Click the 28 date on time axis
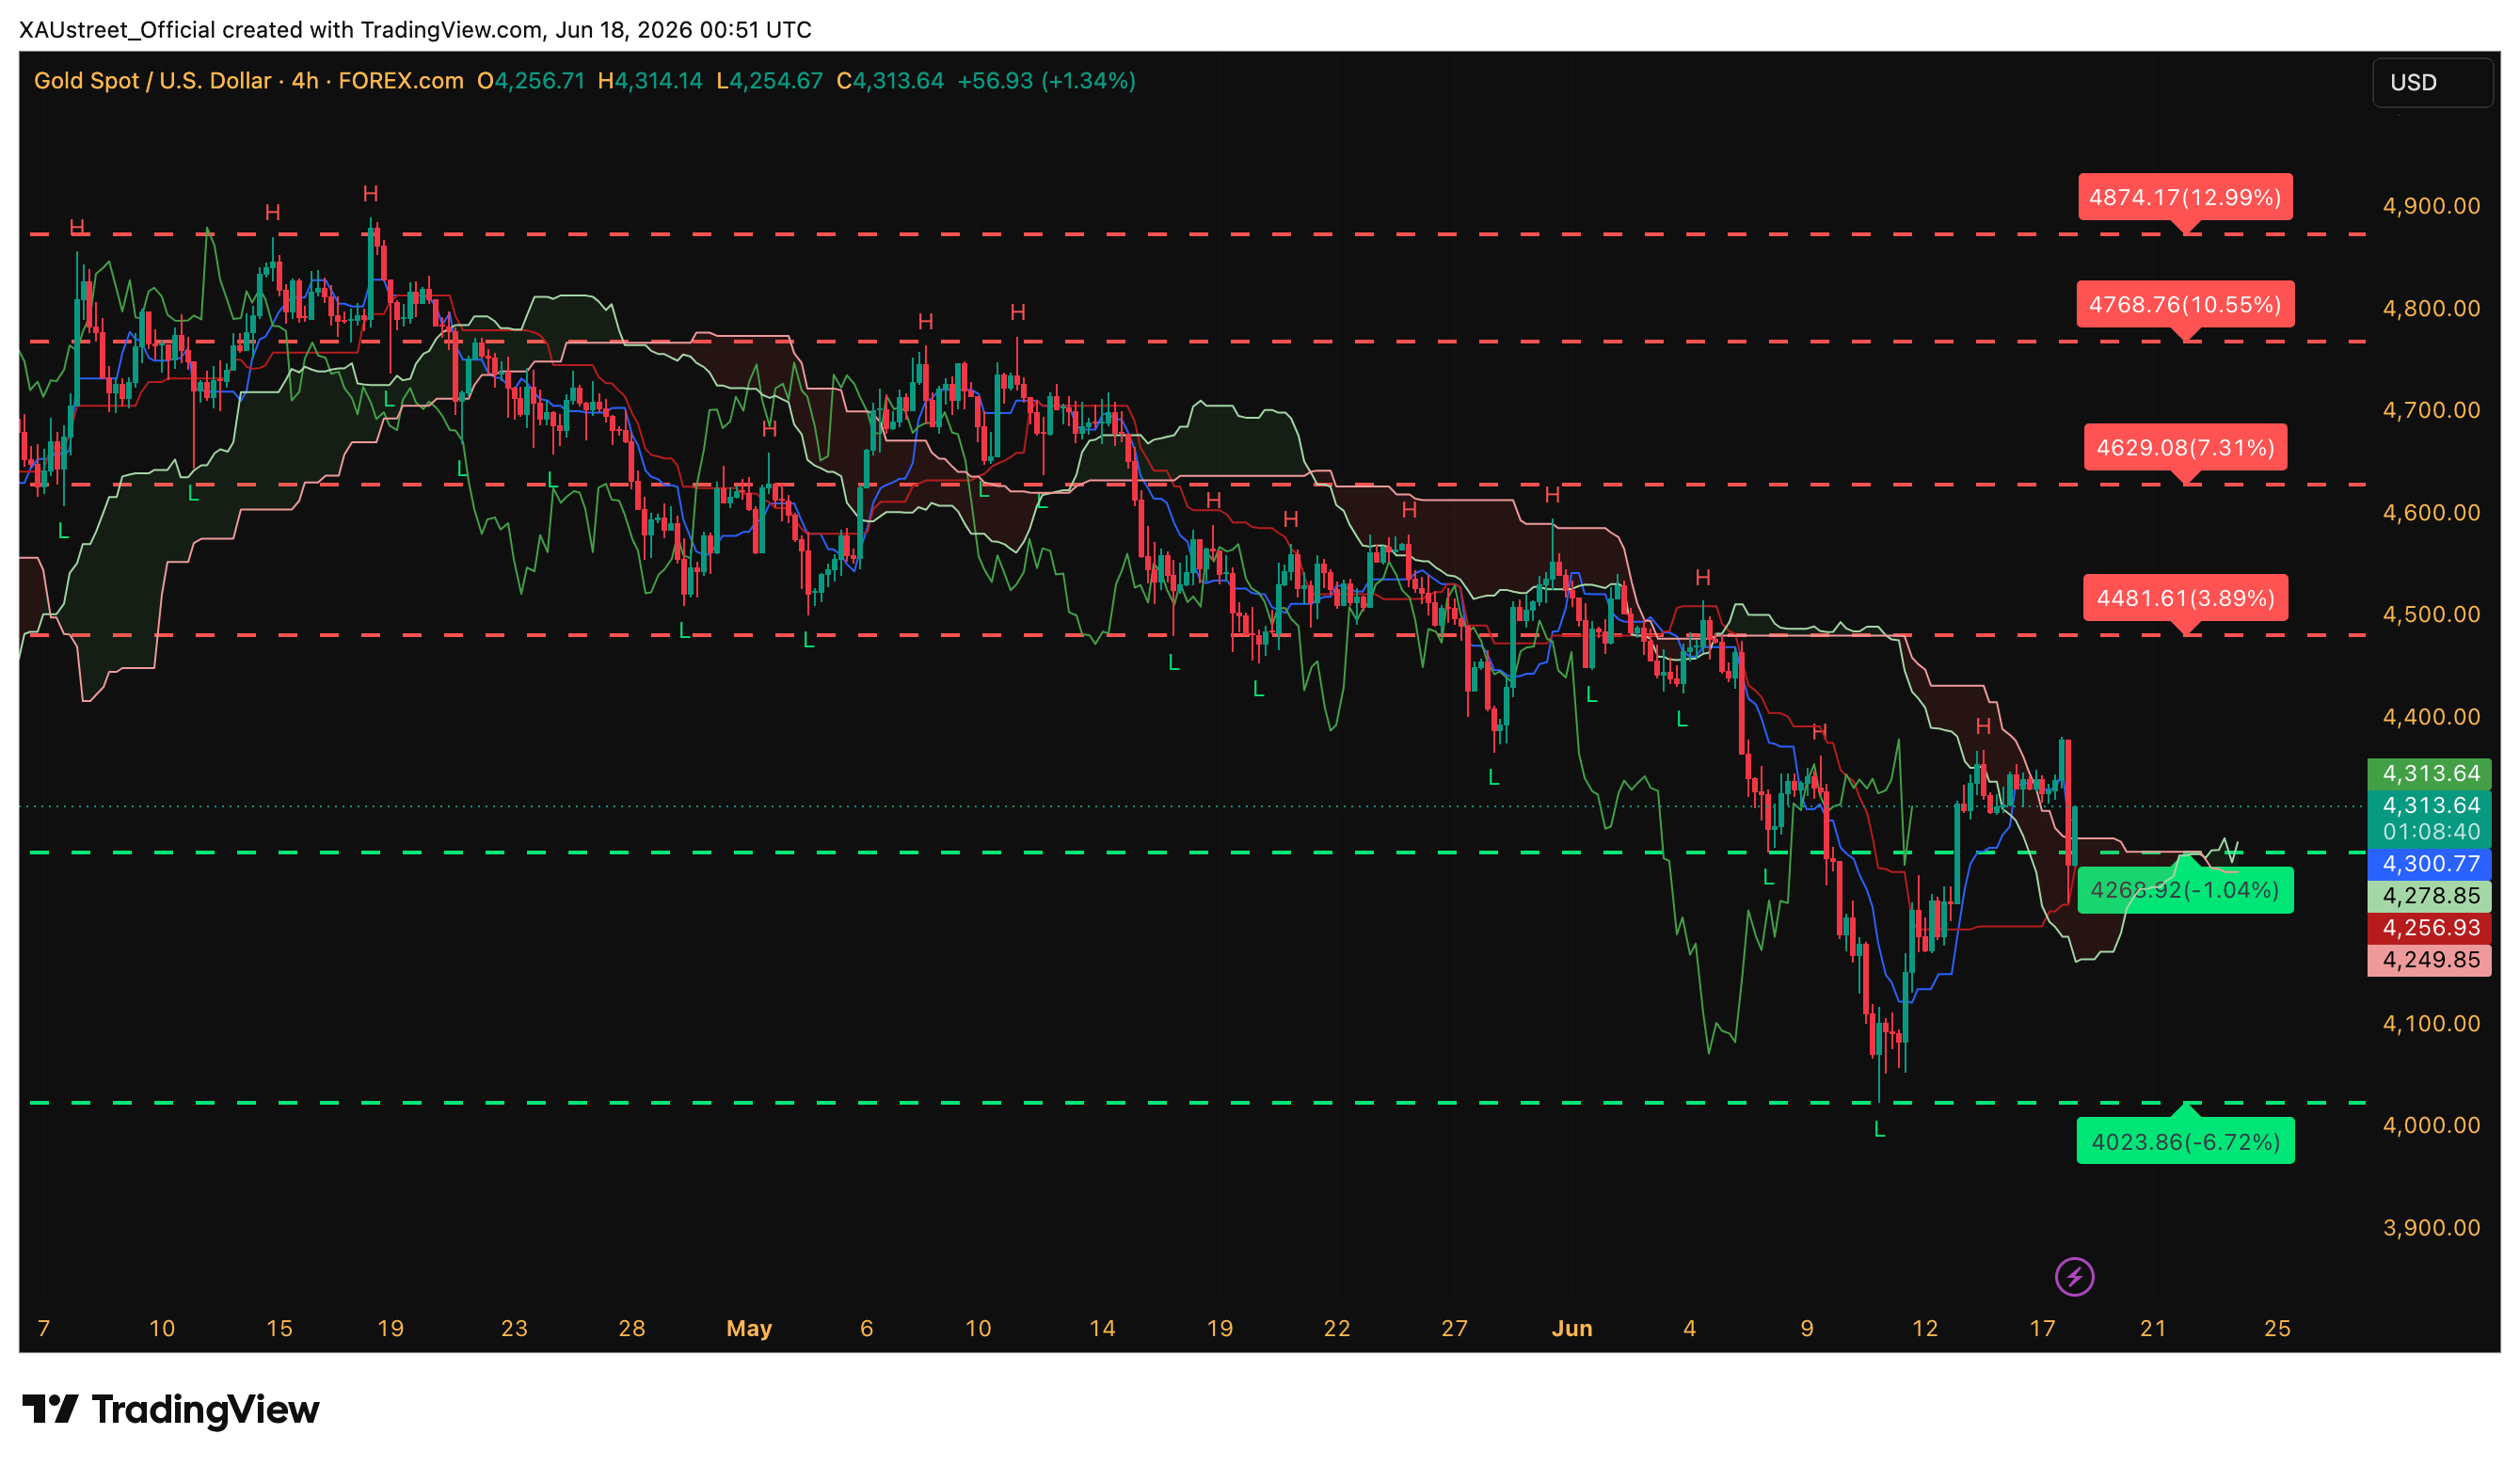The height and width of the screenshot is (1466, 2520). [632, 1328]
